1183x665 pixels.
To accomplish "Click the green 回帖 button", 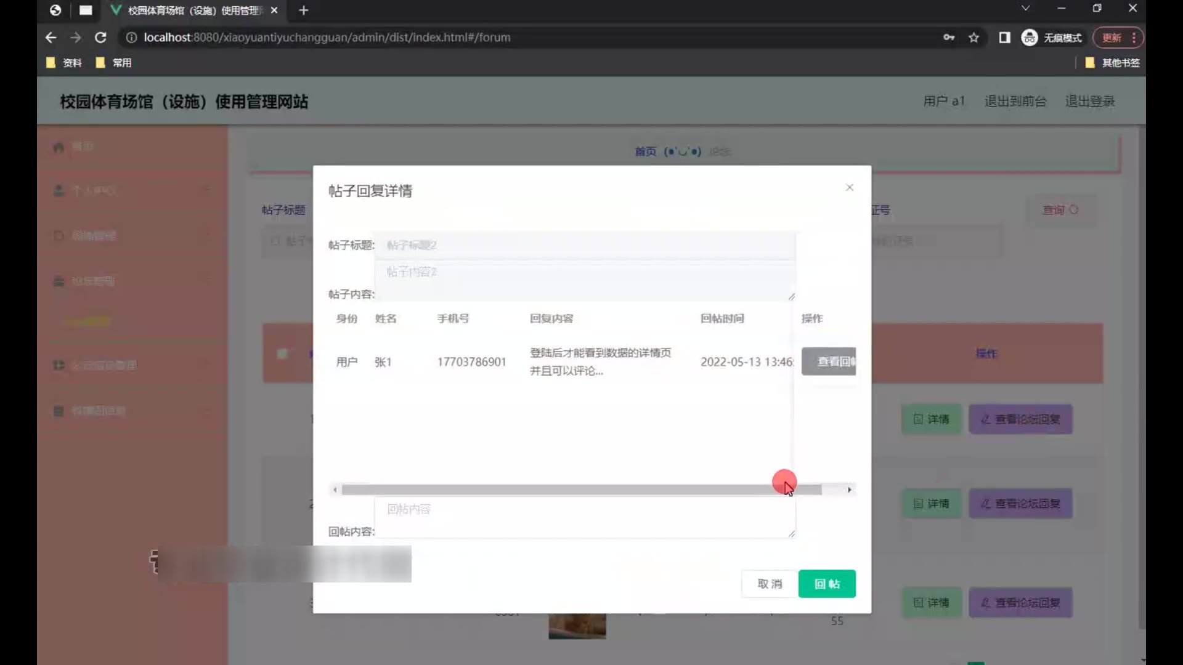I will [x=826, y=584].
